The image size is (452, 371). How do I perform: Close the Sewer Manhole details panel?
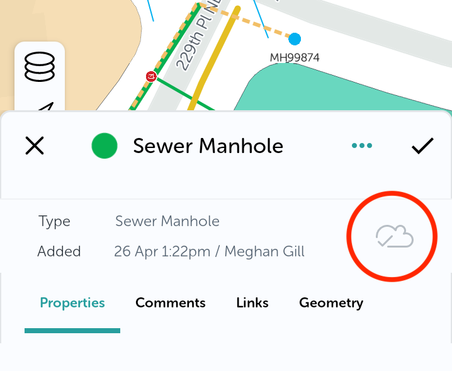35,146
